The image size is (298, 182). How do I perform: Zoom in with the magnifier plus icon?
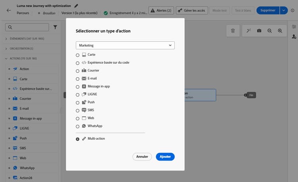point(280,31)
